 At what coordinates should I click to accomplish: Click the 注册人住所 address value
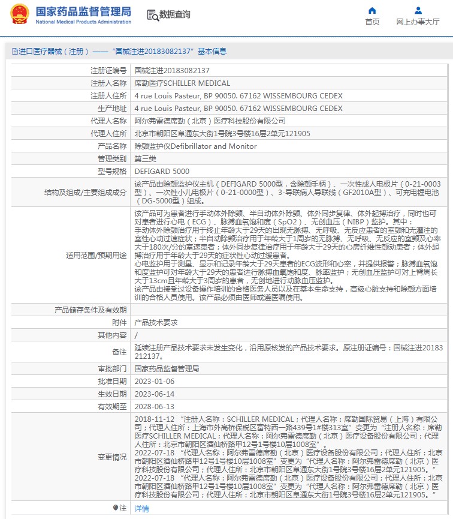tap(238, 95)
